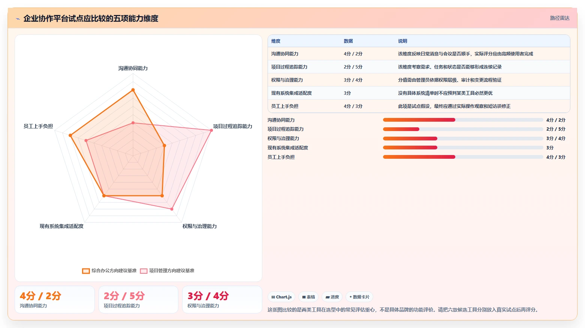Select the 数据卡片 tag
This screenshot has height=328, width=585.
point(359,297)
